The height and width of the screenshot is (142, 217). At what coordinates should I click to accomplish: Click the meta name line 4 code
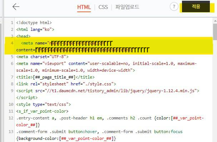click(67, 43)
